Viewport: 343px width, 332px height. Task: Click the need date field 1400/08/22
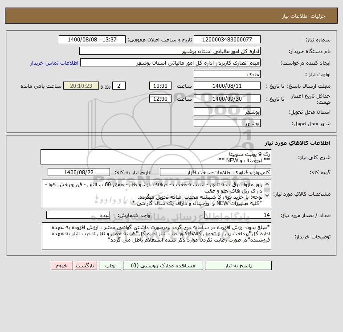[x=79, y=172]
